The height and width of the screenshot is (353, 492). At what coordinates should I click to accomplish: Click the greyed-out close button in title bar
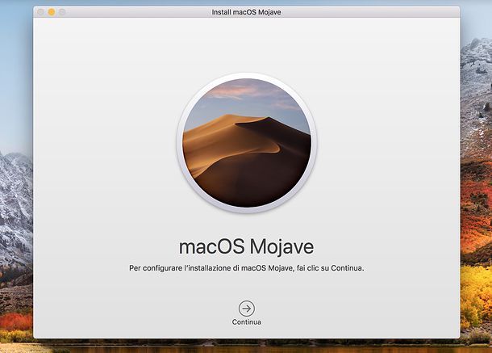(x=40, y=12)
